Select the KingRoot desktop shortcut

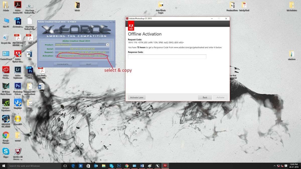[18, 104]
